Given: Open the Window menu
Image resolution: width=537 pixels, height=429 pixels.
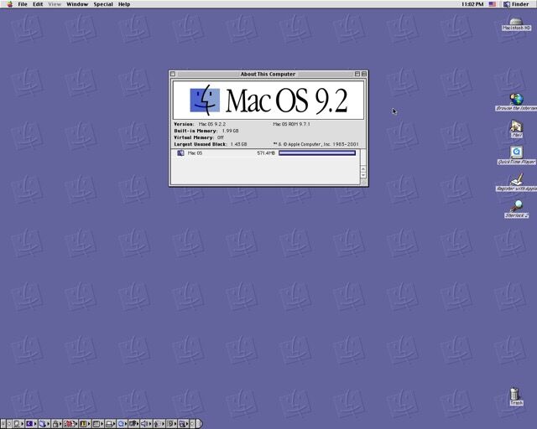Looking at the screenshot, I should [x=77, y=4].
